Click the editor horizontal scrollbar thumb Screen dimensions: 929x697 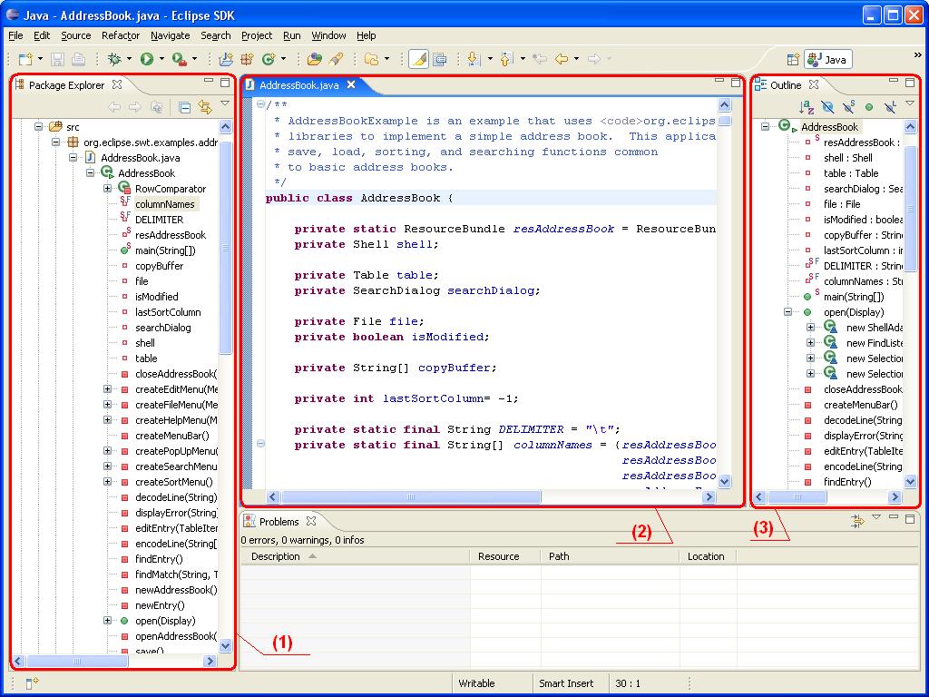tap(411, 496)
